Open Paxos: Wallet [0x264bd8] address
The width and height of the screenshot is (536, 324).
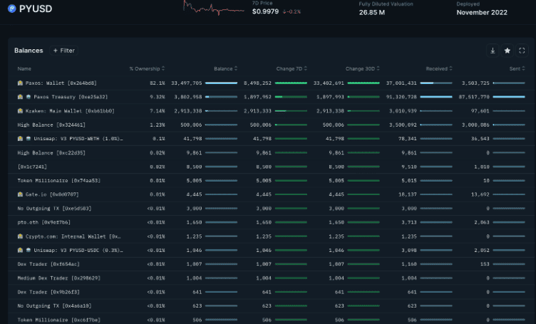coord(61,83)
